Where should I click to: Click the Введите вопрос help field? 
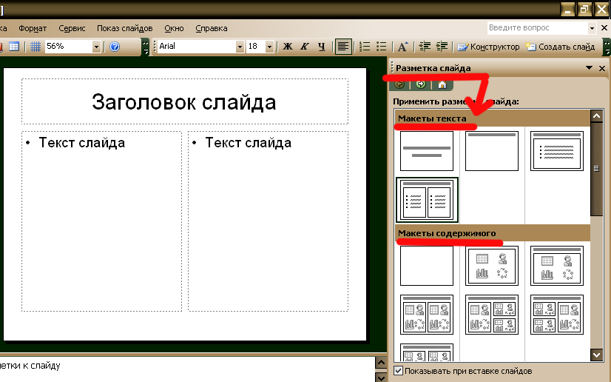[537, 28]
